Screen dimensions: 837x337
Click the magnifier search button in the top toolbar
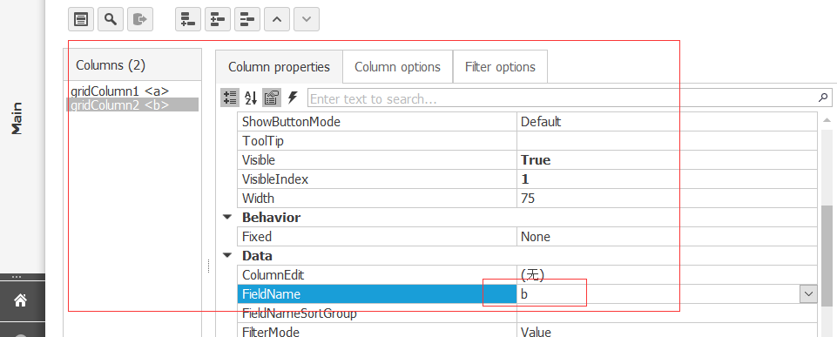(x=111, y=20)
